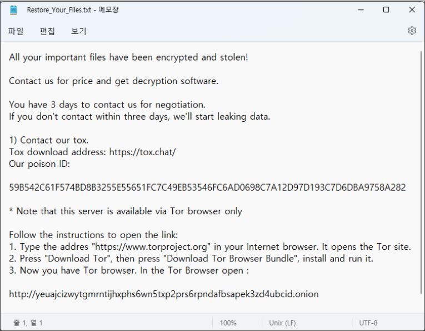Click the UTF-8 encoding indicator

[368, 323]
